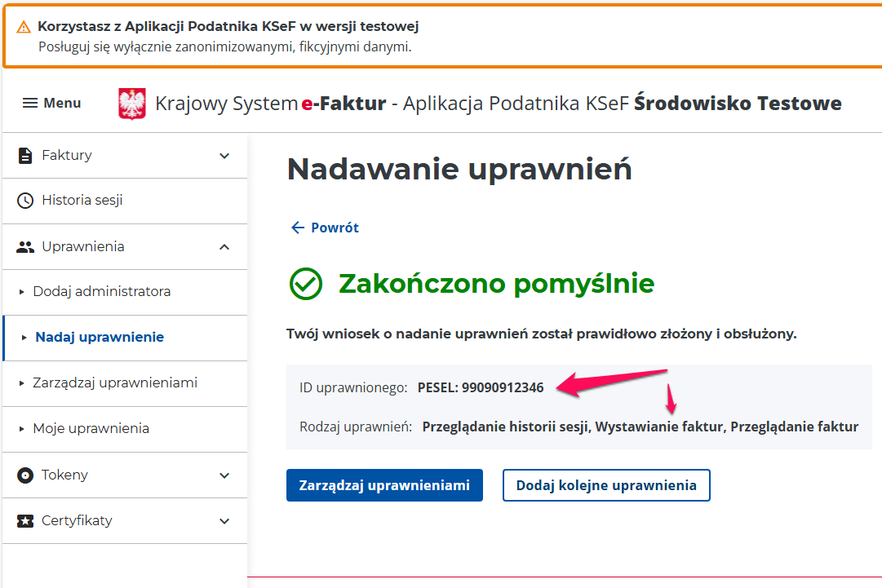Collapse the Uprawnienia section chevron
This screenshot has width=882, height=588.
coord(224,246)
